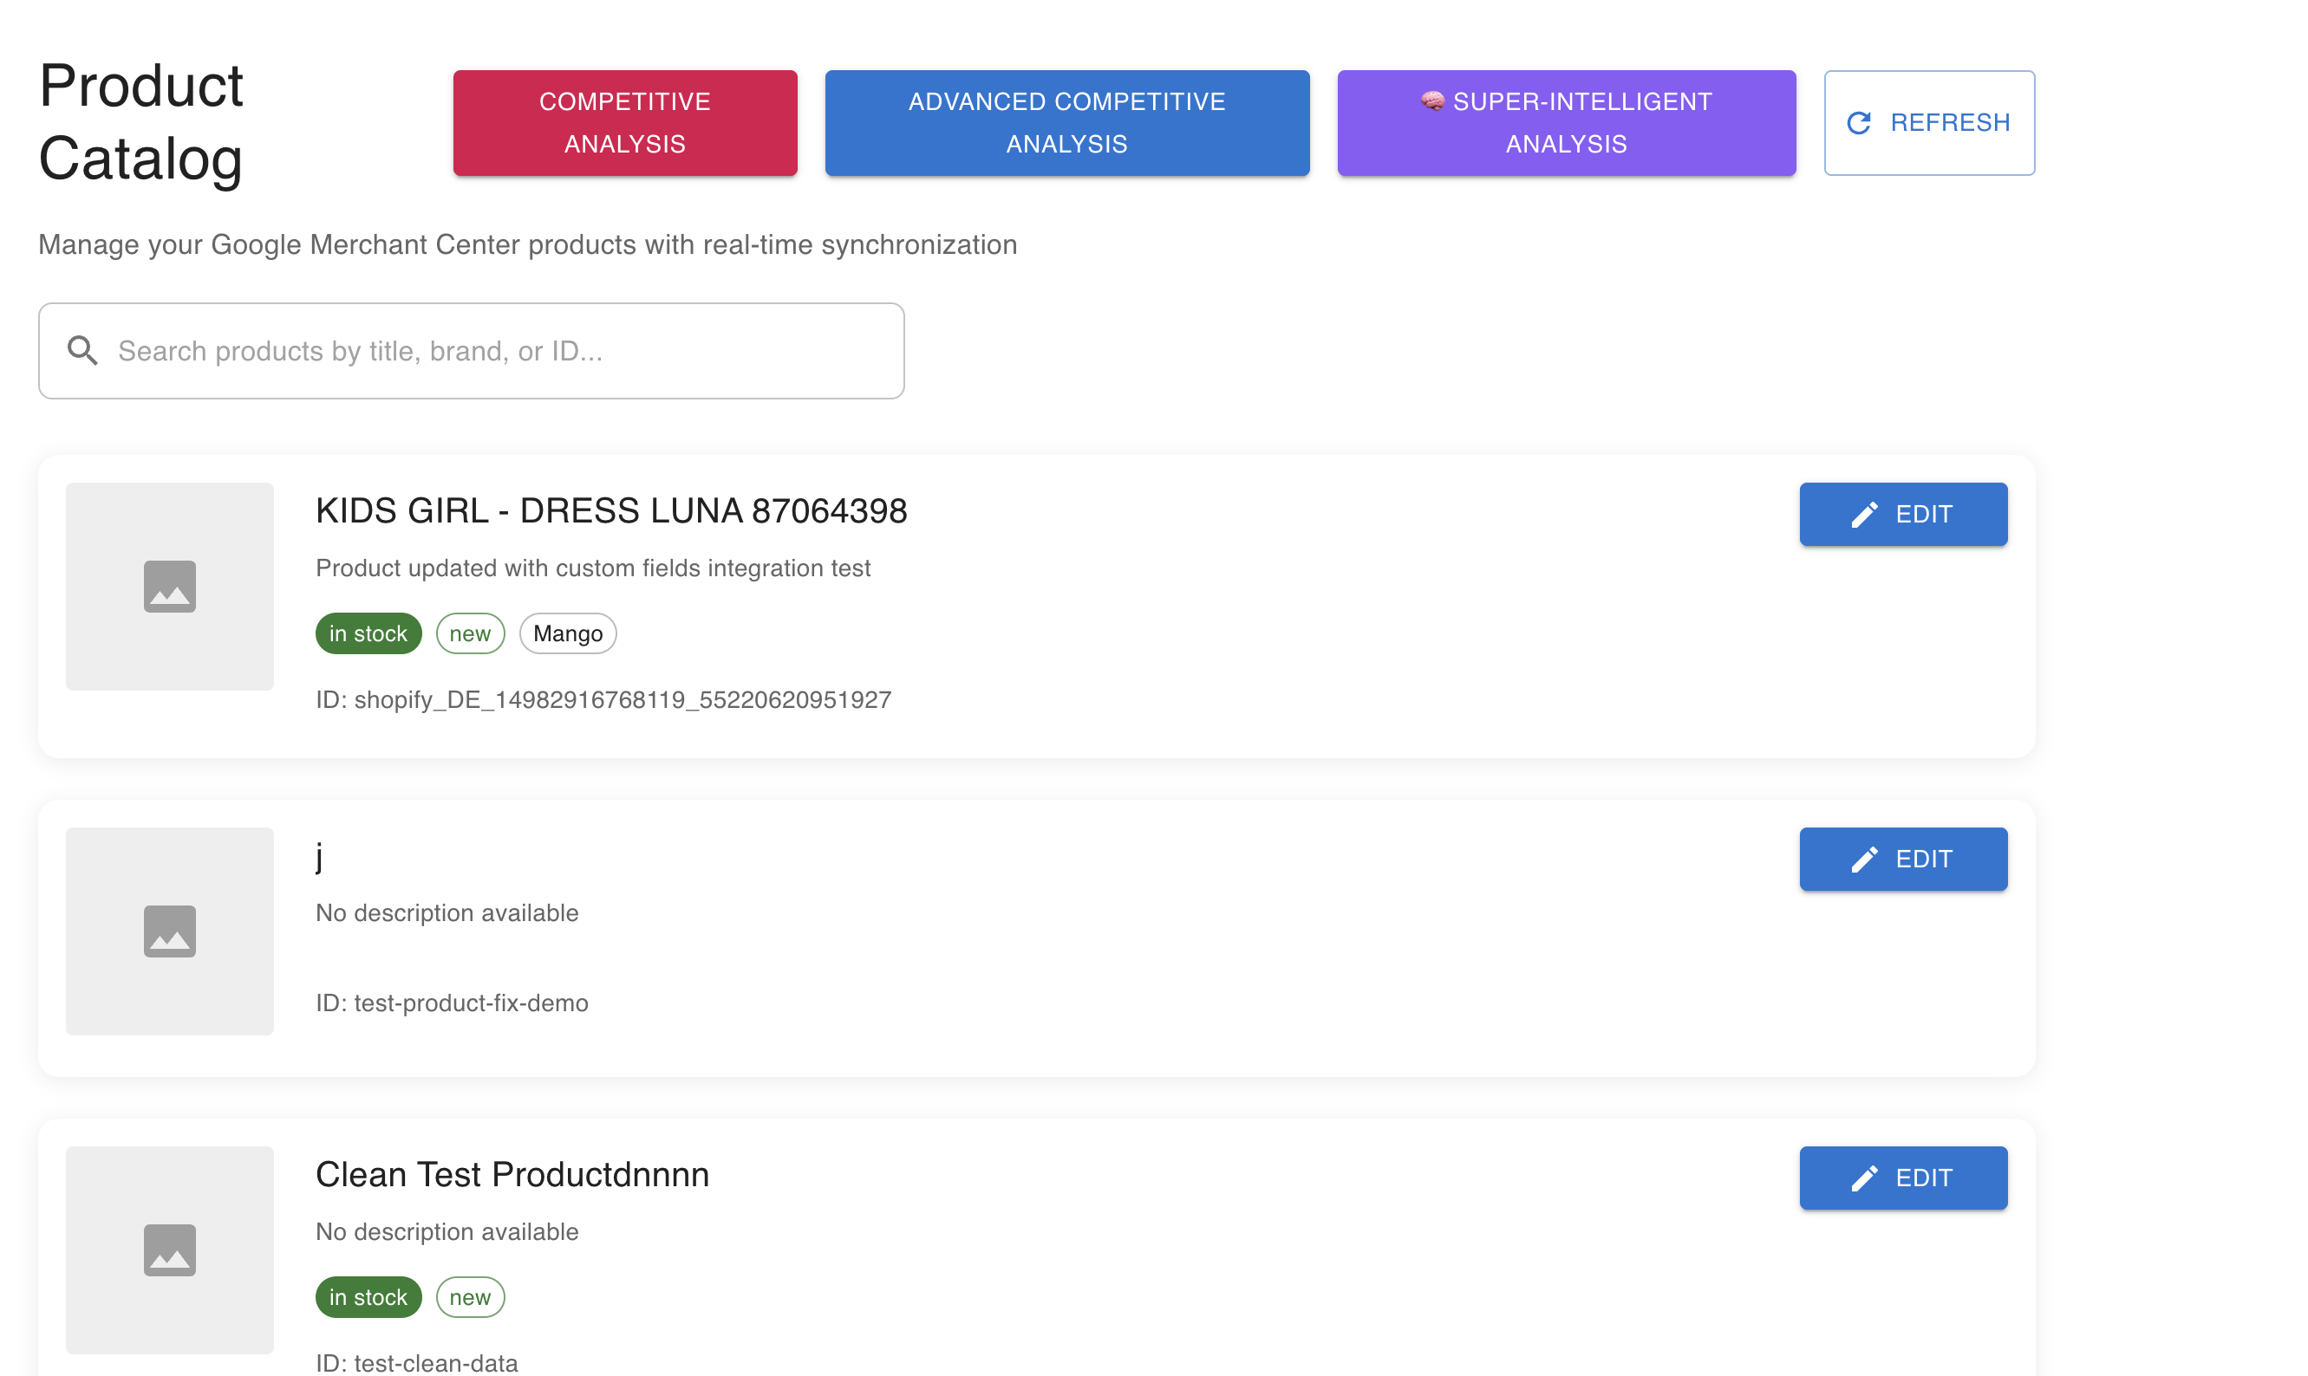The image size is (2308, 1376).
Task: Click image placeholder icon for product j
Action: point(170,931)
